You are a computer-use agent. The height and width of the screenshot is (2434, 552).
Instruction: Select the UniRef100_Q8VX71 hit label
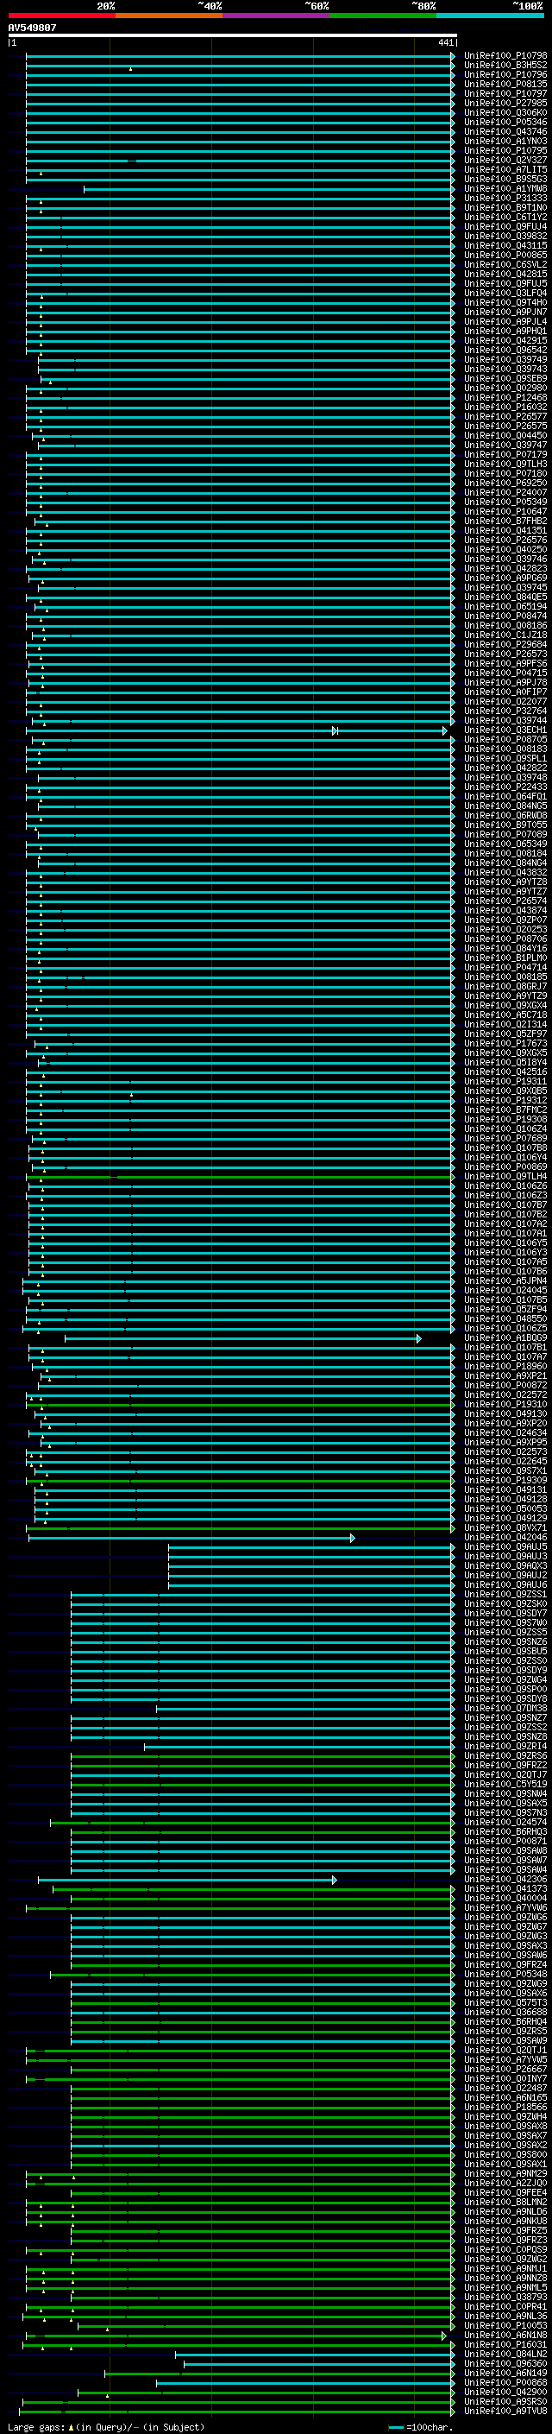point(505,1528)
